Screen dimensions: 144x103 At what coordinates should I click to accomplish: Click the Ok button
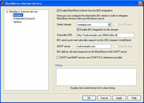coord(89,98)
